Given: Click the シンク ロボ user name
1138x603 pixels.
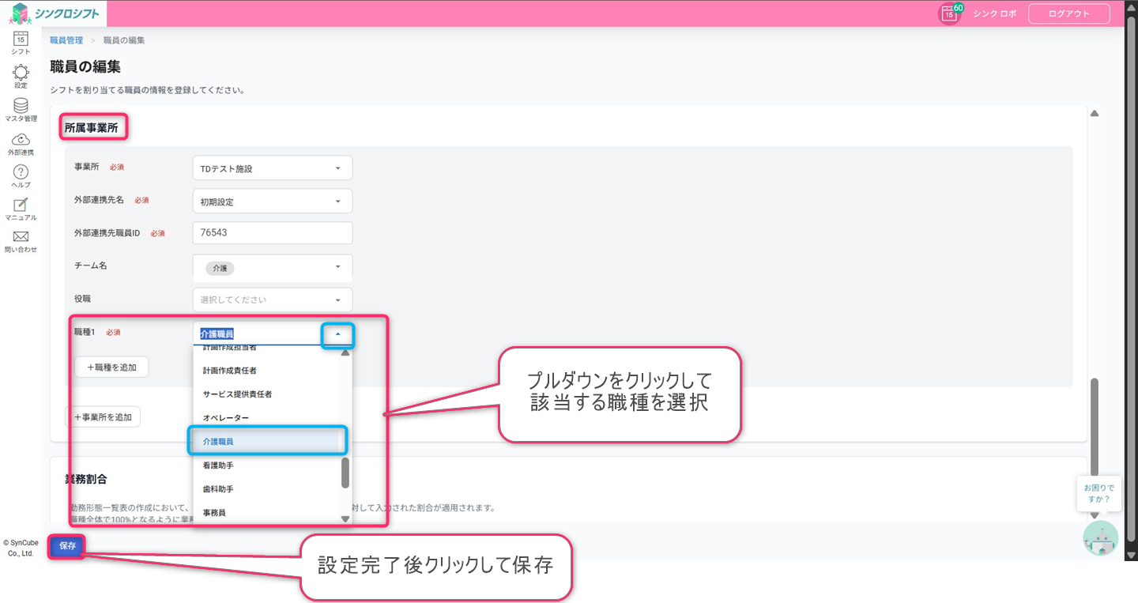Looking at the screenshot, I should (994, 13).
